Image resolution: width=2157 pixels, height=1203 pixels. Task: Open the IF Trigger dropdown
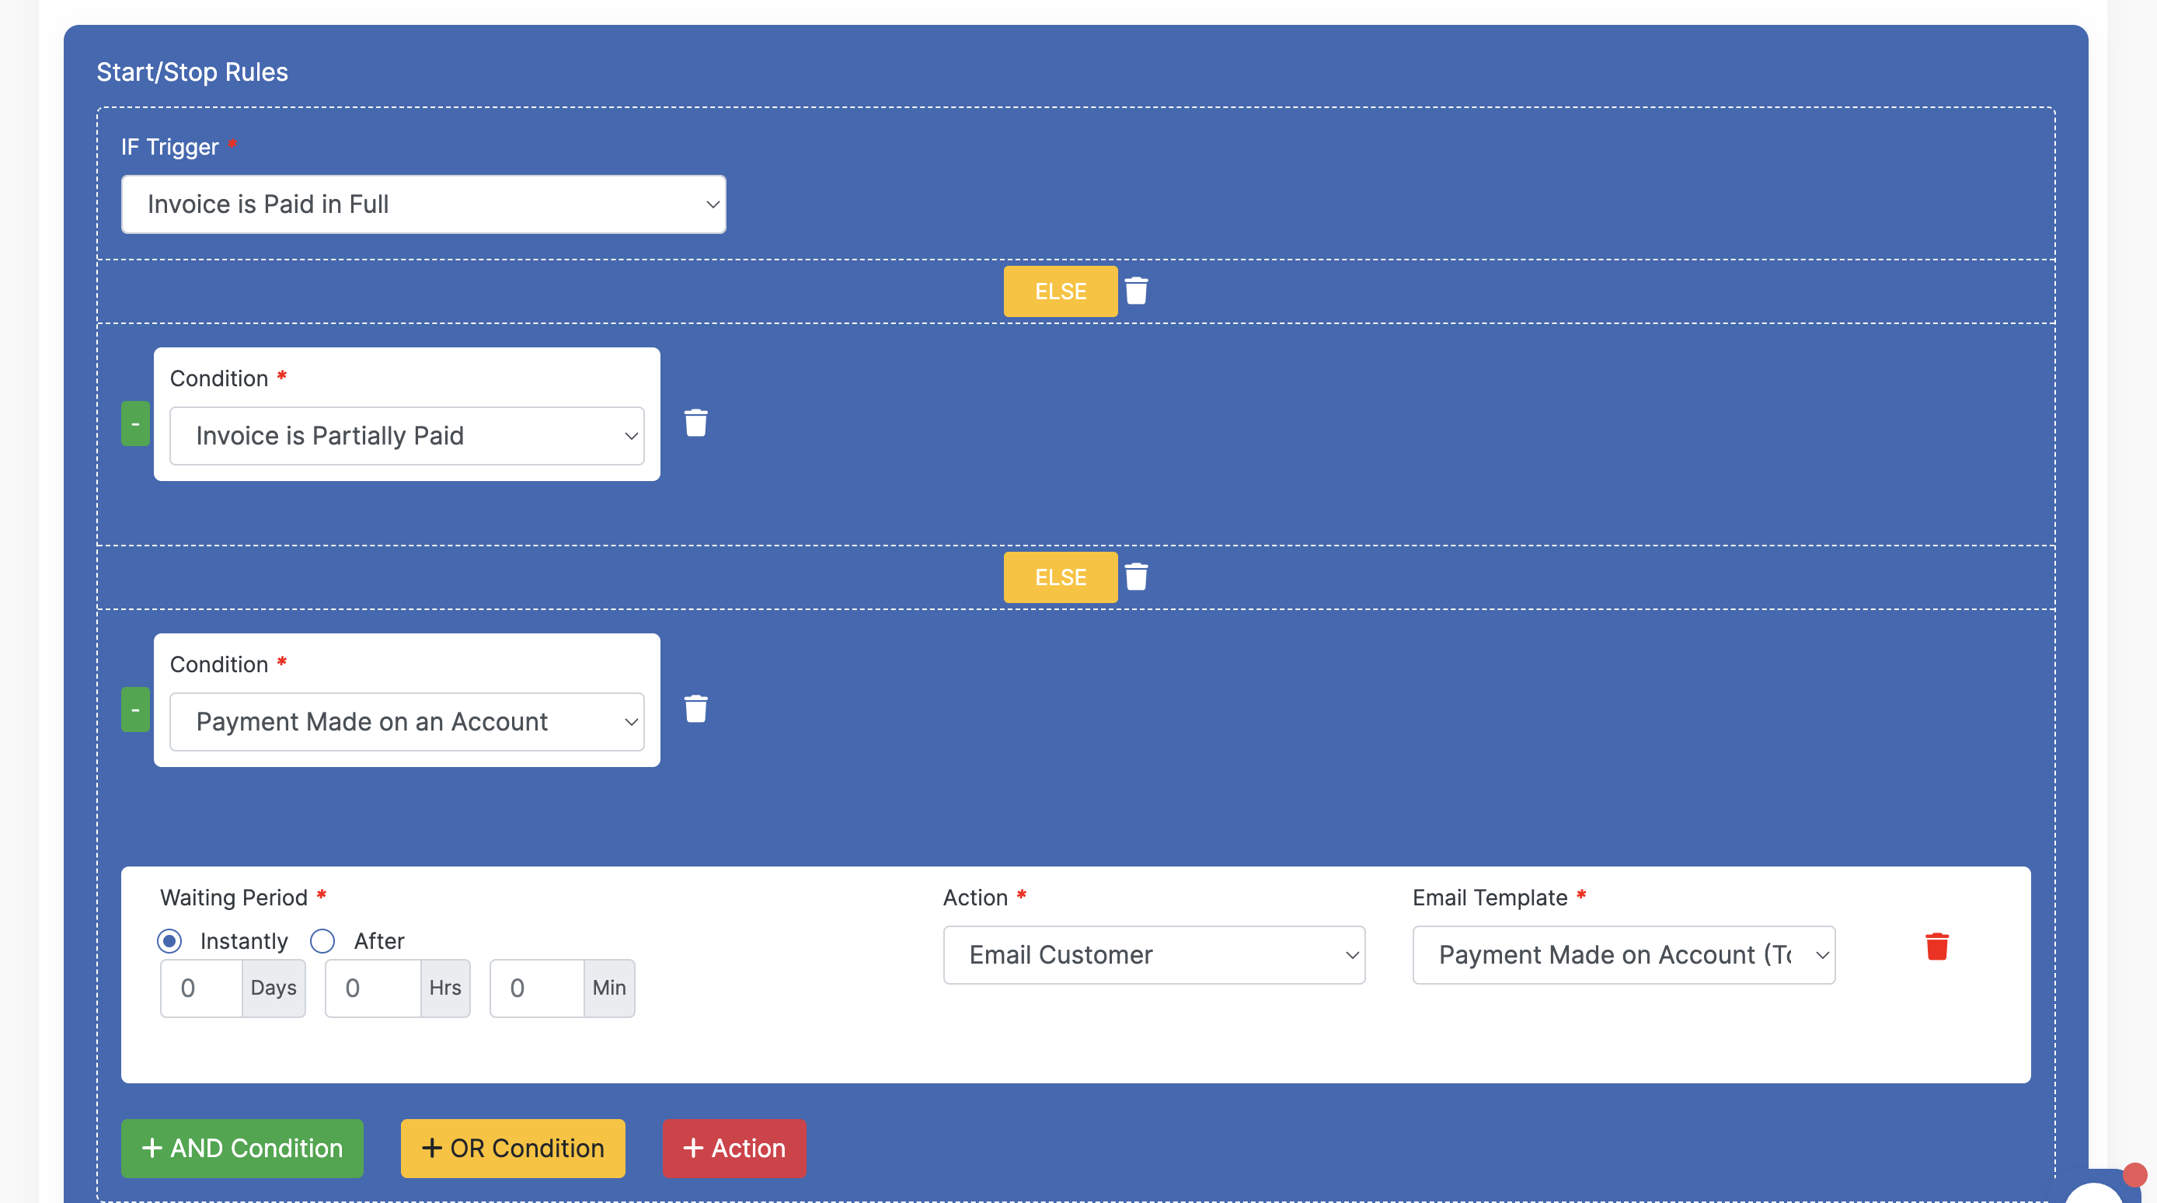tap(423, 204)
